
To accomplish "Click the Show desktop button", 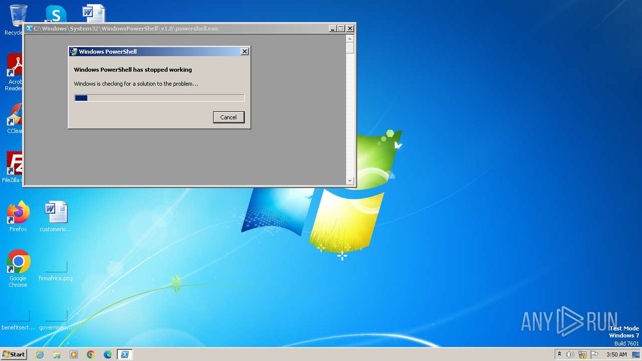I will 636,354.
